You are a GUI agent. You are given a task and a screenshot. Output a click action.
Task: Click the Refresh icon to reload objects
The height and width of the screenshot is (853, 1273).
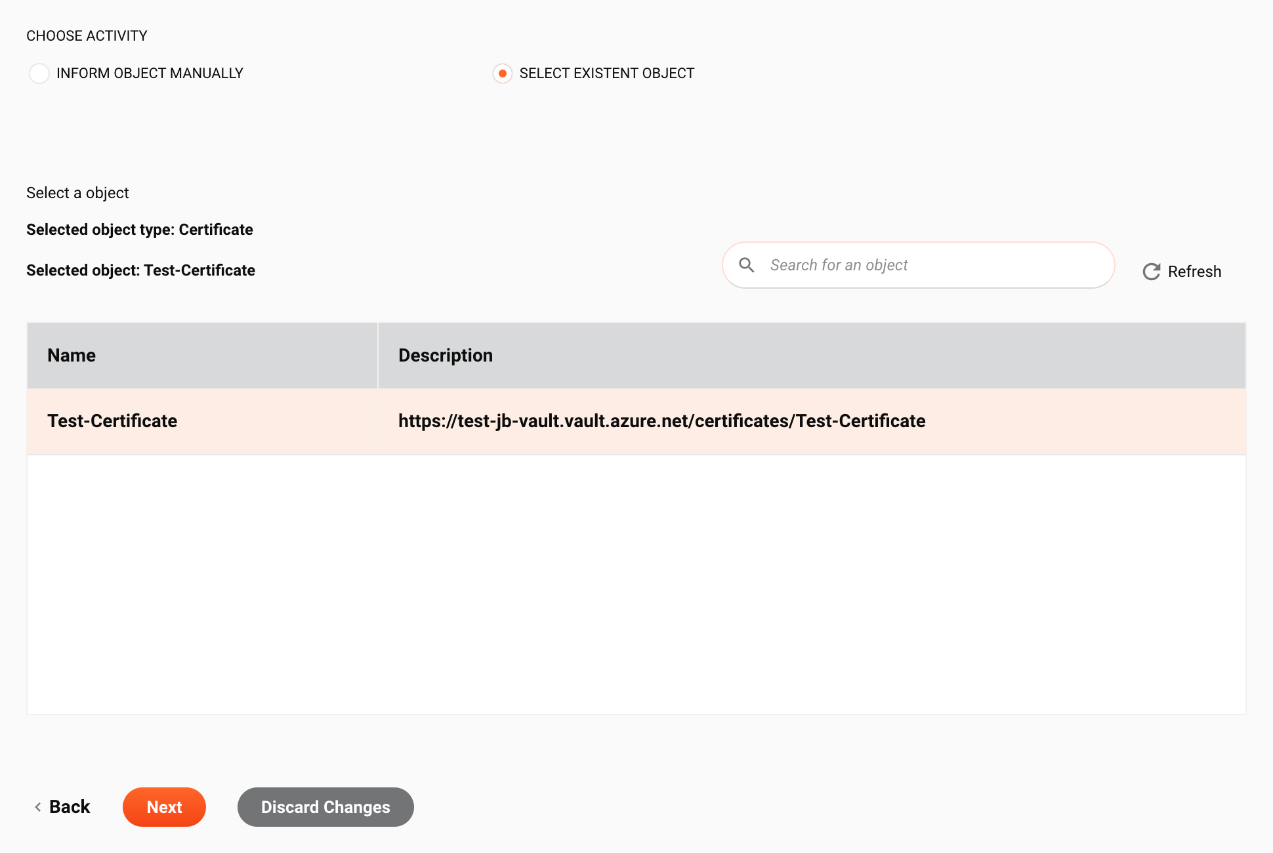tap(1151, 270)
